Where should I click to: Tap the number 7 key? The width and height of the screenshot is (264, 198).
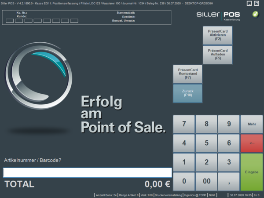pos(184,124)
